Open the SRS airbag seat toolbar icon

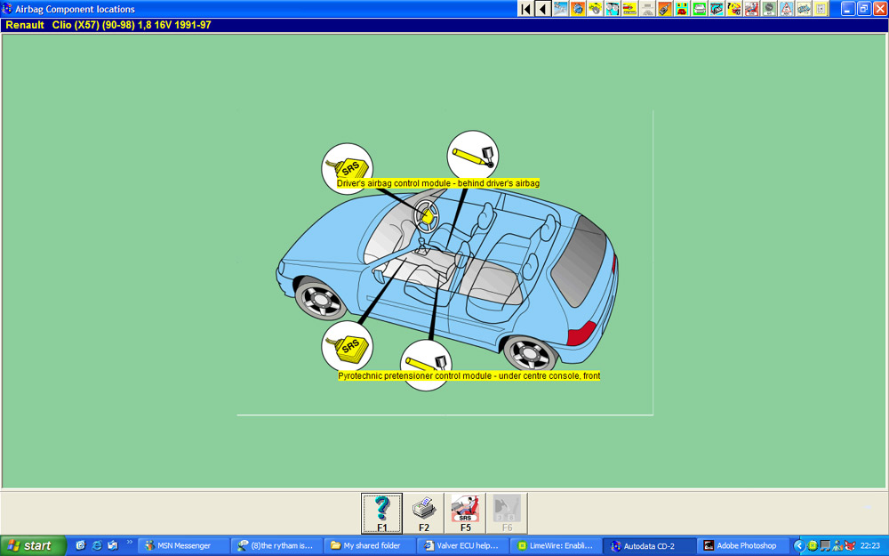pyautogui.click(x=752, y=9)
